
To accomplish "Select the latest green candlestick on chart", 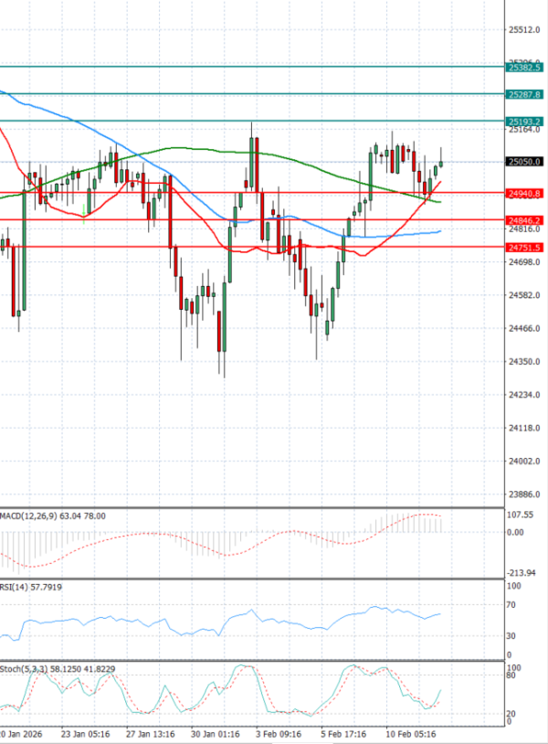I will 441,164.
